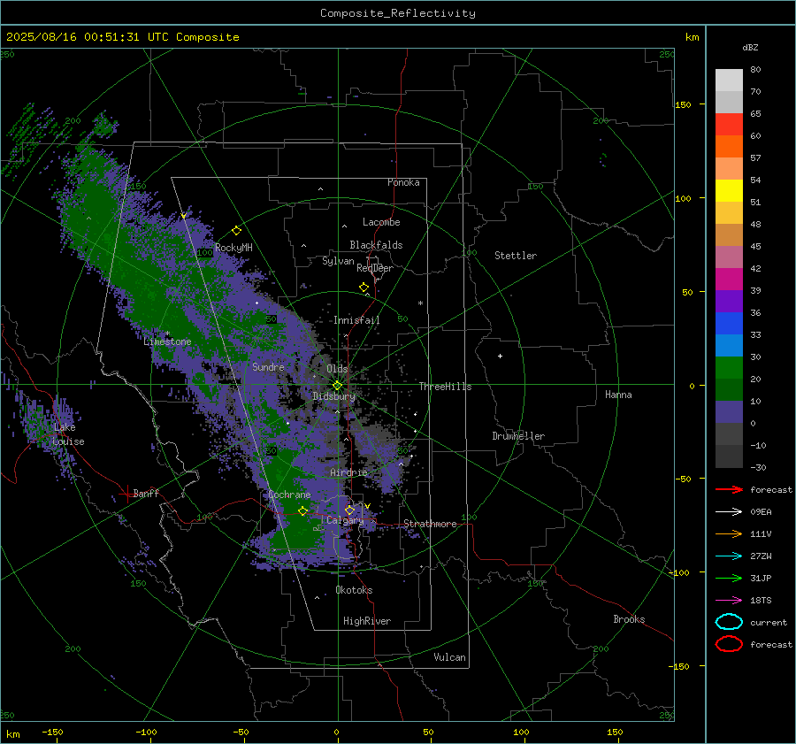796x744 pixels.
Task: Click the Blackfalds city label
Action: 376,245
